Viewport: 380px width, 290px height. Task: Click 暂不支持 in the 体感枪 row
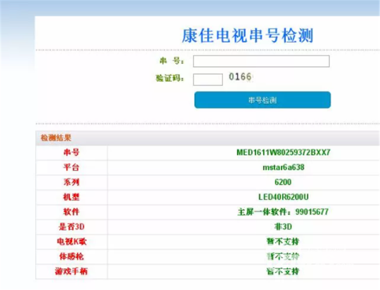pyautogui.click(x=283, y=256)
